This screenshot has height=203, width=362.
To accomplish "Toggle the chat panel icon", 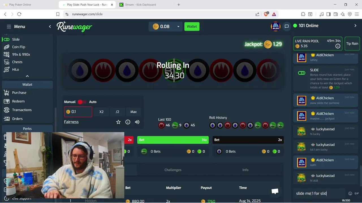I will [286, 27].
